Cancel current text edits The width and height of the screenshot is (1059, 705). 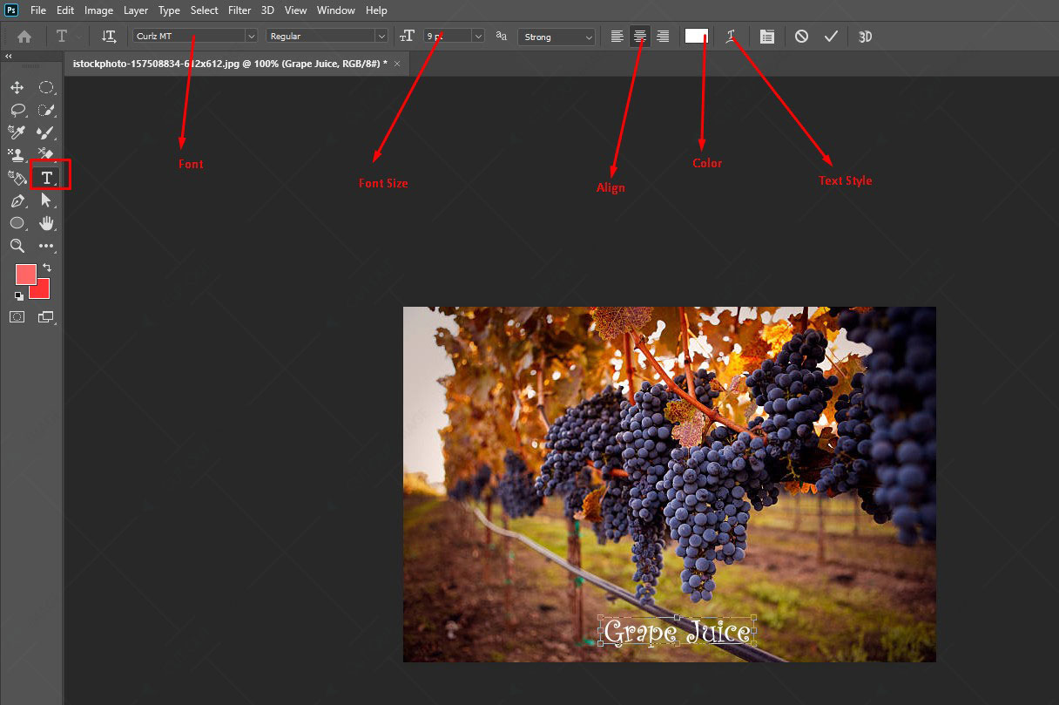tap(801, 37)
